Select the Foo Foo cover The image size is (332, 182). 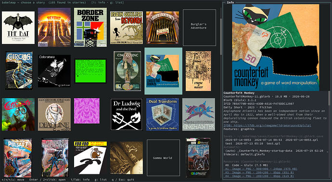coord(90,158)
